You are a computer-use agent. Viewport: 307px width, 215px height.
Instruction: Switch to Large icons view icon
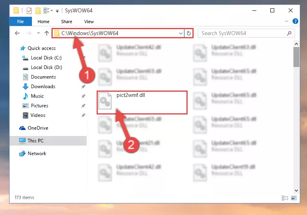[x=294, y=198]
